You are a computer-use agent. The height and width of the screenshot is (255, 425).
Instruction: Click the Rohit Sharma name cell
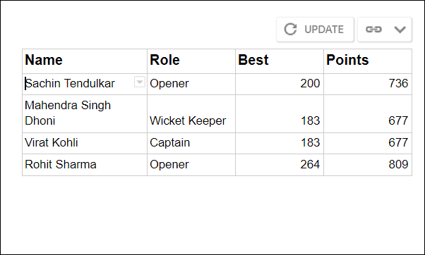[x=85, y=165]
